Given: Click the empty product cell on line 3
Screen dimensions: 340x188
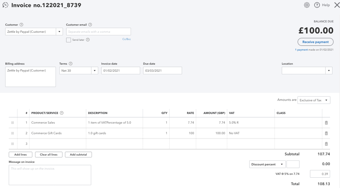Looking at the screenshot, I should [58, 144].
